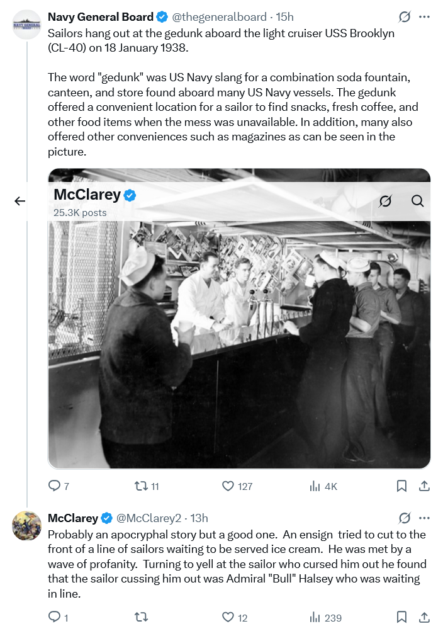Click Grok icon on McClarey reply
This screenshot has width=443, height=631.
pyautogui.click(x=405, y=518)
